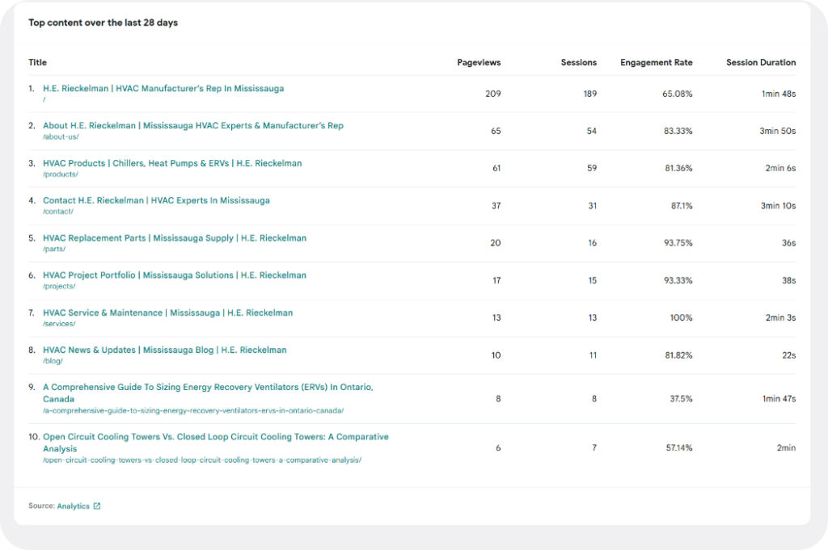Open HVAC Products Chillers, Heat Pumps link

[x=172, y=163]
